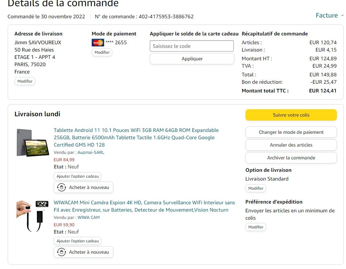Viewport: 346px width, 269px height.
Task: Open the Facture dropdown
Action: coord(329,15)
